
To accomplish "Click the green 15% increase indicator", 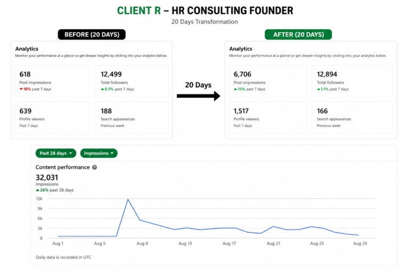I will [240, 89].
